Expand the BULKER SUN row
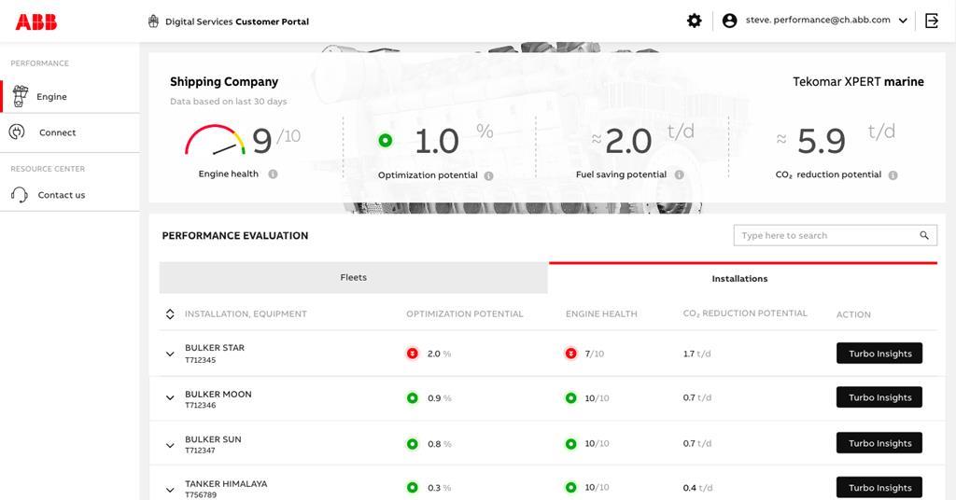 (x=170, y=445)
